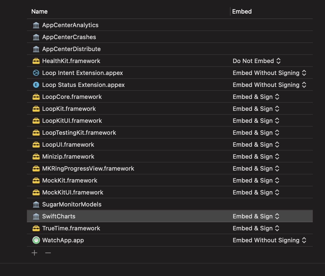Select the LoopTestingKit.framework name text
This screenshot has height=276, width=325.
point(79,133)
